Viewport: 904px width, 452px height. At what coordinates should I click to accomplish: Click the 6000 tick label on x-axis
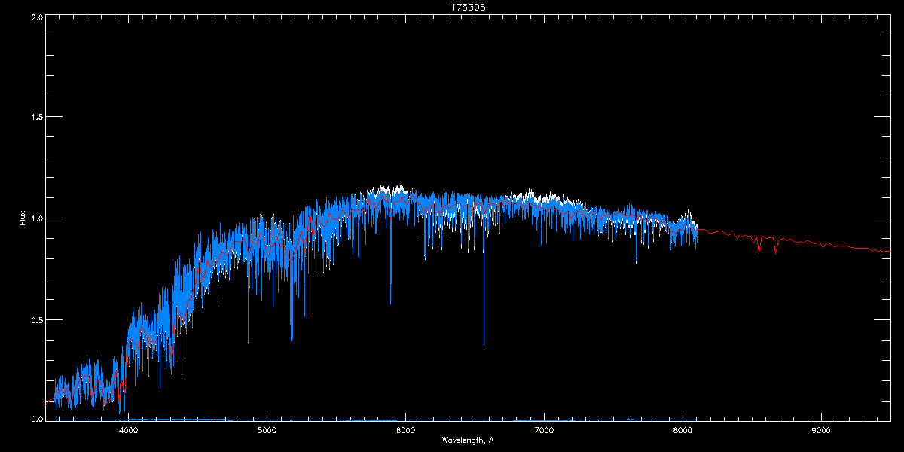point(405,431)
